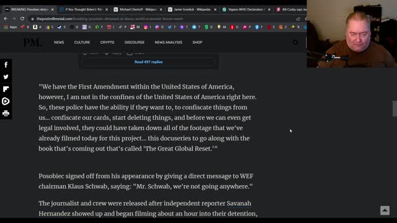Open the SHOP page
Screen dimensions: 397x223
tap(197, 42)
